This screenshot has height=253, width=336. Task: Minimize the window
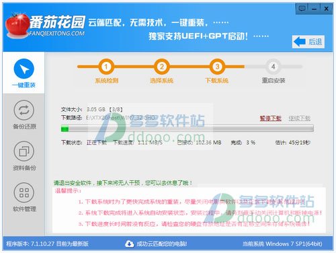click(314, 9)
